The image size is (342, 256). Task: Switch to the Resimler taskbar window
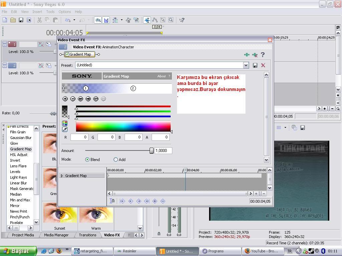[x=135, y=251]
